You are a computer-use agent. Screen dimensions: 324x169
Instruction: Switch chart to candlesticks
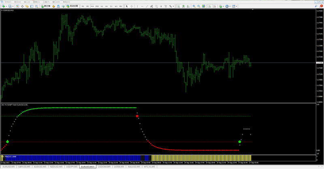(x=183, y=6)
